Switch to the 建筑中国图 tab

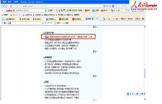click(x=65, y=19)
